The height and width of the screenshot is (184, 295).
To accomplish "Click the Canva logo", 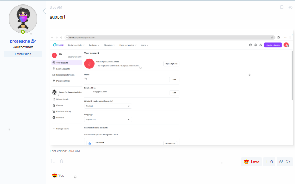I will pos(58,45).
